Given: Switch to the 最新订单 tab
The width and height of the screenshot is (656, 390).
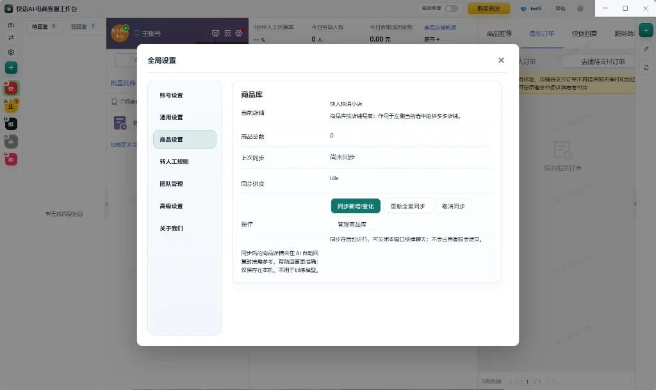Looking at the screenshot, I should [x=542, y=33].
